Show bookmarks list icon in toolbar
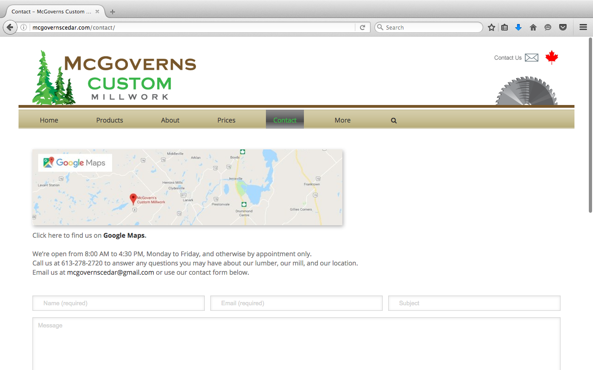 (x=505, y=27)
